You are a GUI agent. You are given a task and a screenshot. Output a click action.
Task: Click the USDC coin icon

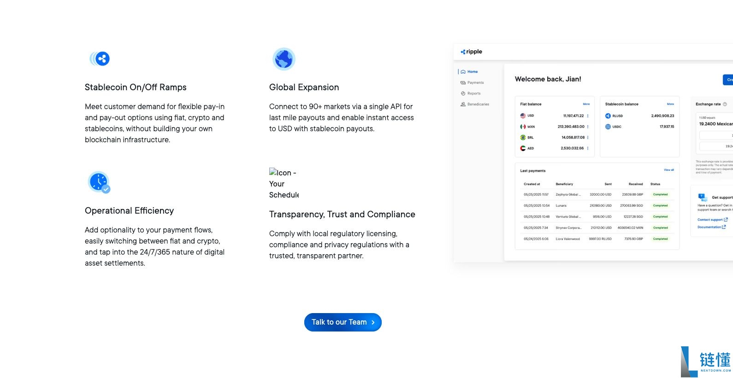click(608, 127)
